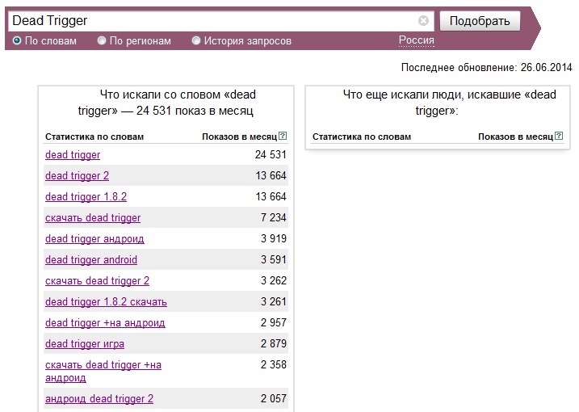
Task: Click the value '3 262' in the table
Action: 274,281
